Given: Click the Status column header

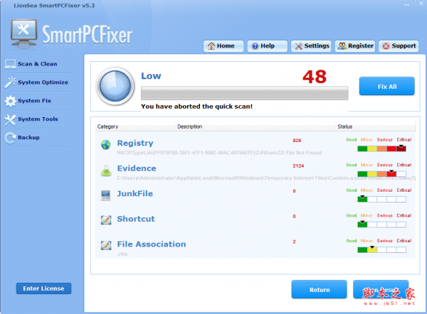Looking at the screenshot, I should point(344,126).
